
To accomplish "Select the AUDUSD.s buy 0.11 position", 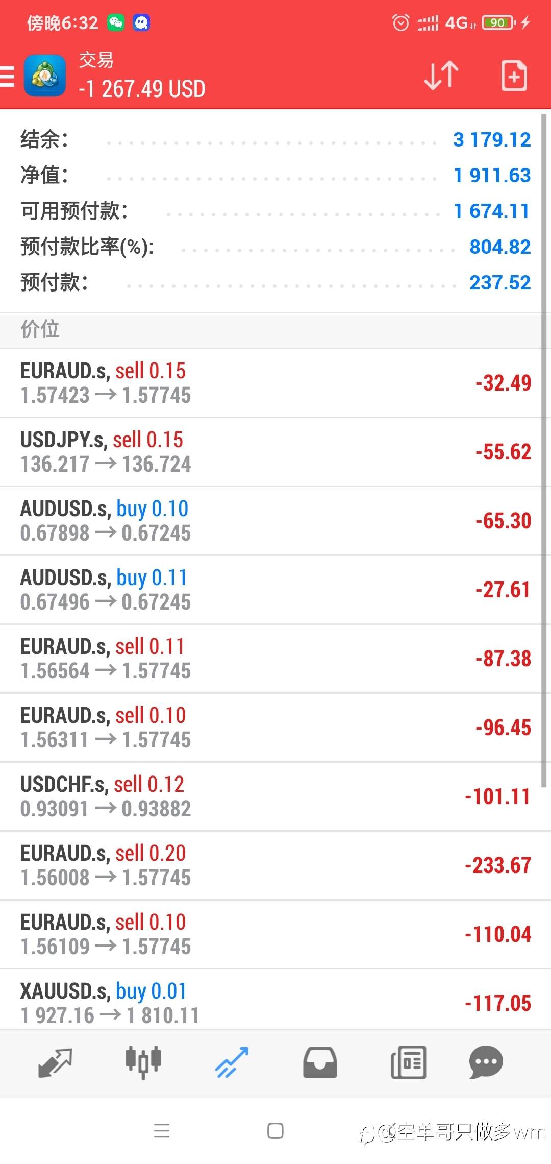I will (x=270, y=590).
